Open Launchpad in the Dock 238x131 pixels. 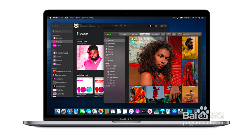tap(64, 111)
